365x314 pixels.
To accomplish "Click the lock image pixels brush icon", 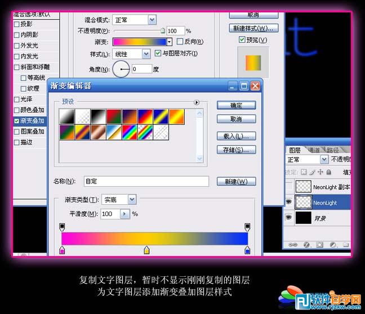I will (x=313, y=172).
